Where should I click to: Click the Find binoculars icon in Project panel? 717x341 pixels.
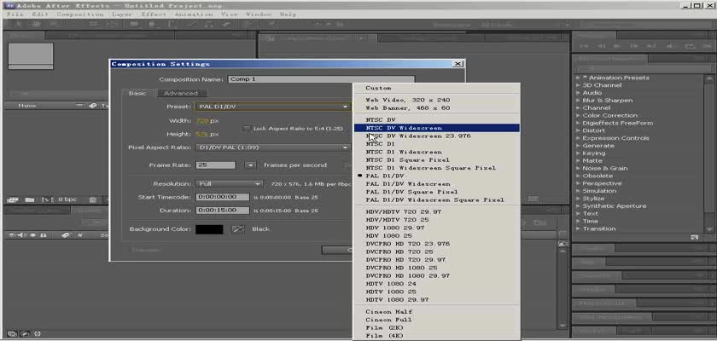(12, 199)
